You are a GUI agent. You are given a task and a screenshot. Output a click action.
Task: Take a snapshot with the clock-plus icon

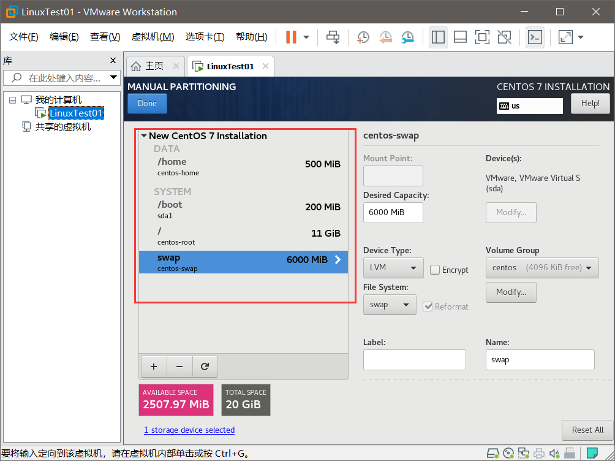(x=363, y=37)
